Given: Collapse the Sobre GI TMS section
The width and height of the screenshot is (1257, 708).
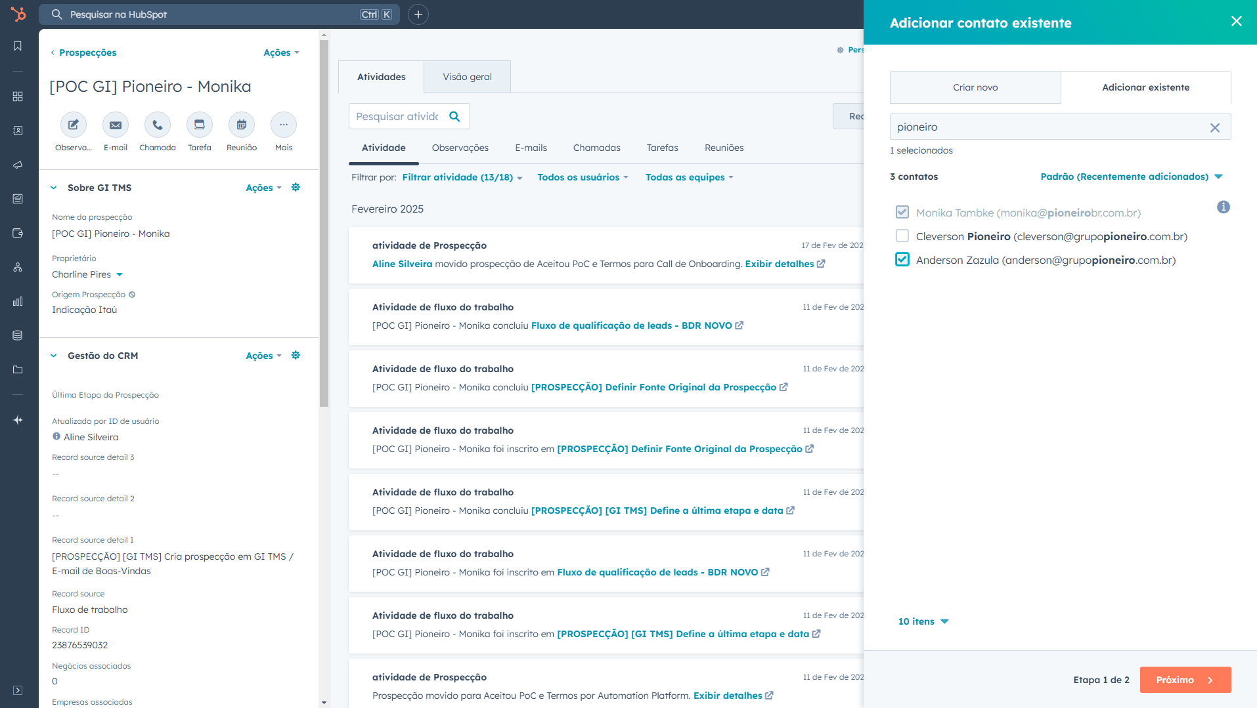Looking at the screenshot, I should click(54, 188).
